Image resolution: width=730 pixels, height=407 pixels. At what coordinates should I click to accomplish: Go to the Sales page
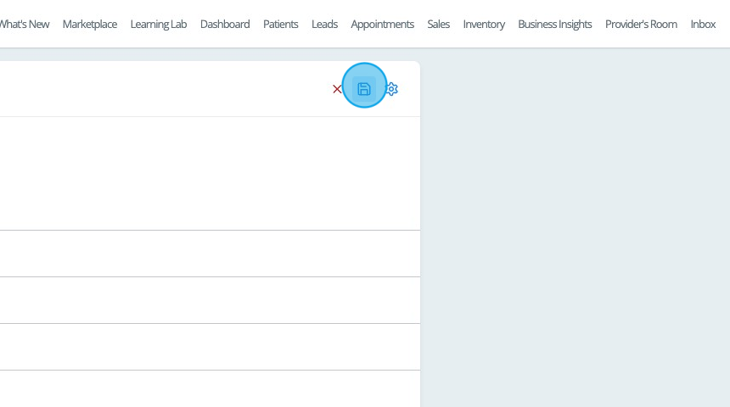click(x=438, y=25)
